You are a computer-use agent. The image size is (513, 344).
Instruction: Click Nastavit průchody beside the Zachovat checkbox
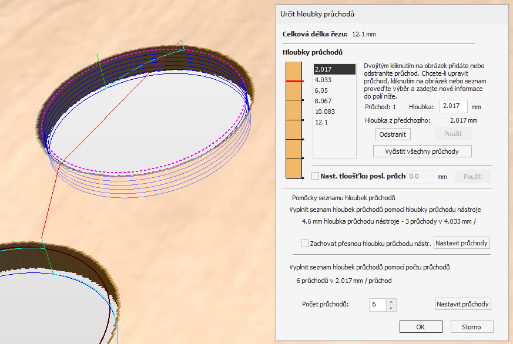pyautogui.click(x=462, y=243)
